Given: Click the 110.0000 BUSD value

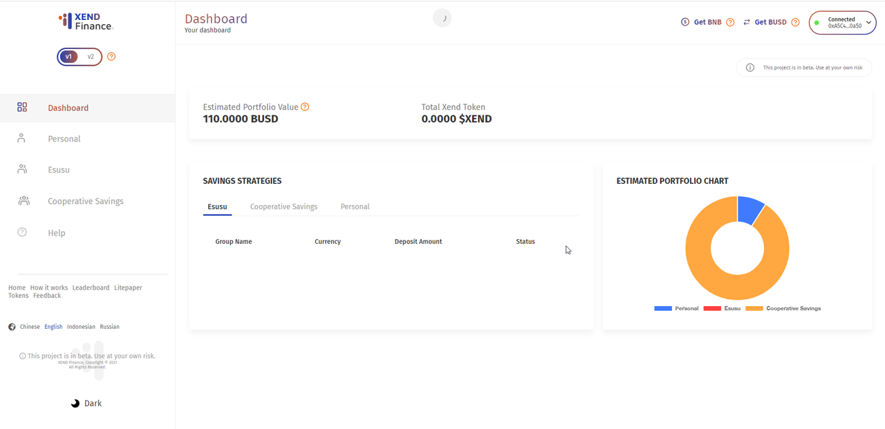Looking at the screenshot, I should click(241, 119).
